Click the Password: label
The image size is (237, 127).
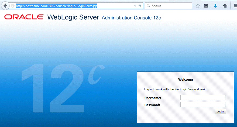[x=152, y=105]
